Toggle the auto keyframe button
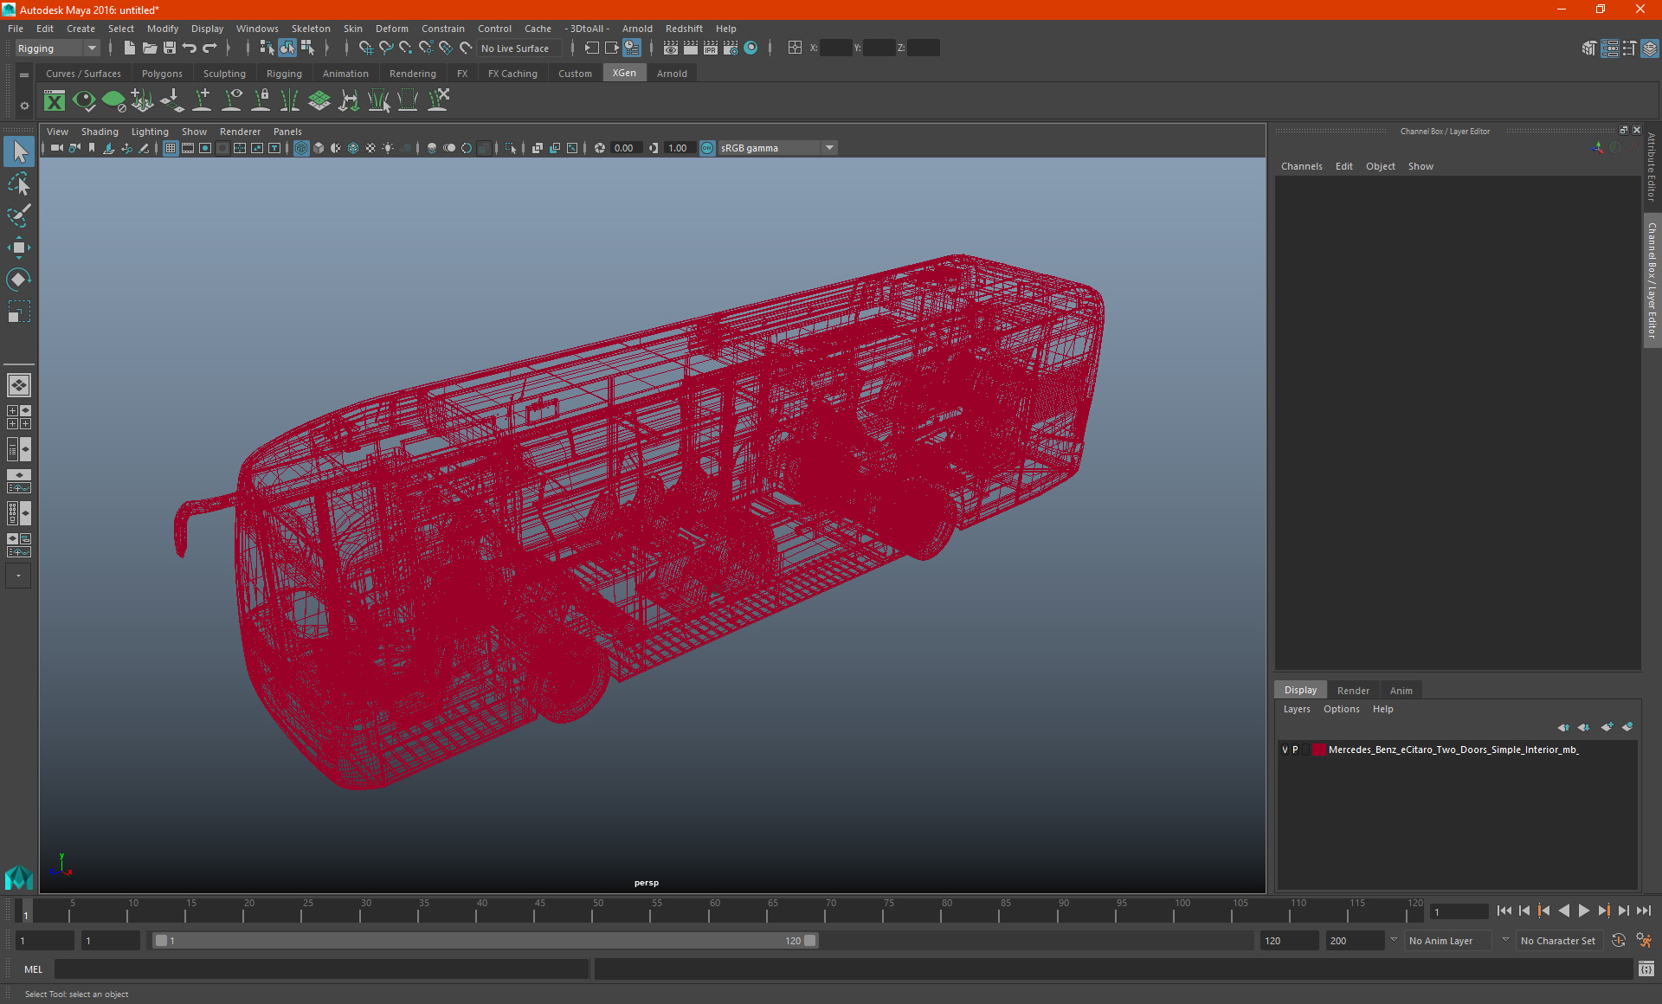1662x1004 pixels. [x=1618, y=941]
